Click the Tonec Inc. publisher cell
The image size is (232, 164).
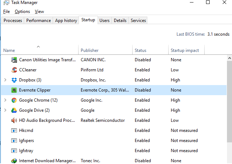(90, 161)
